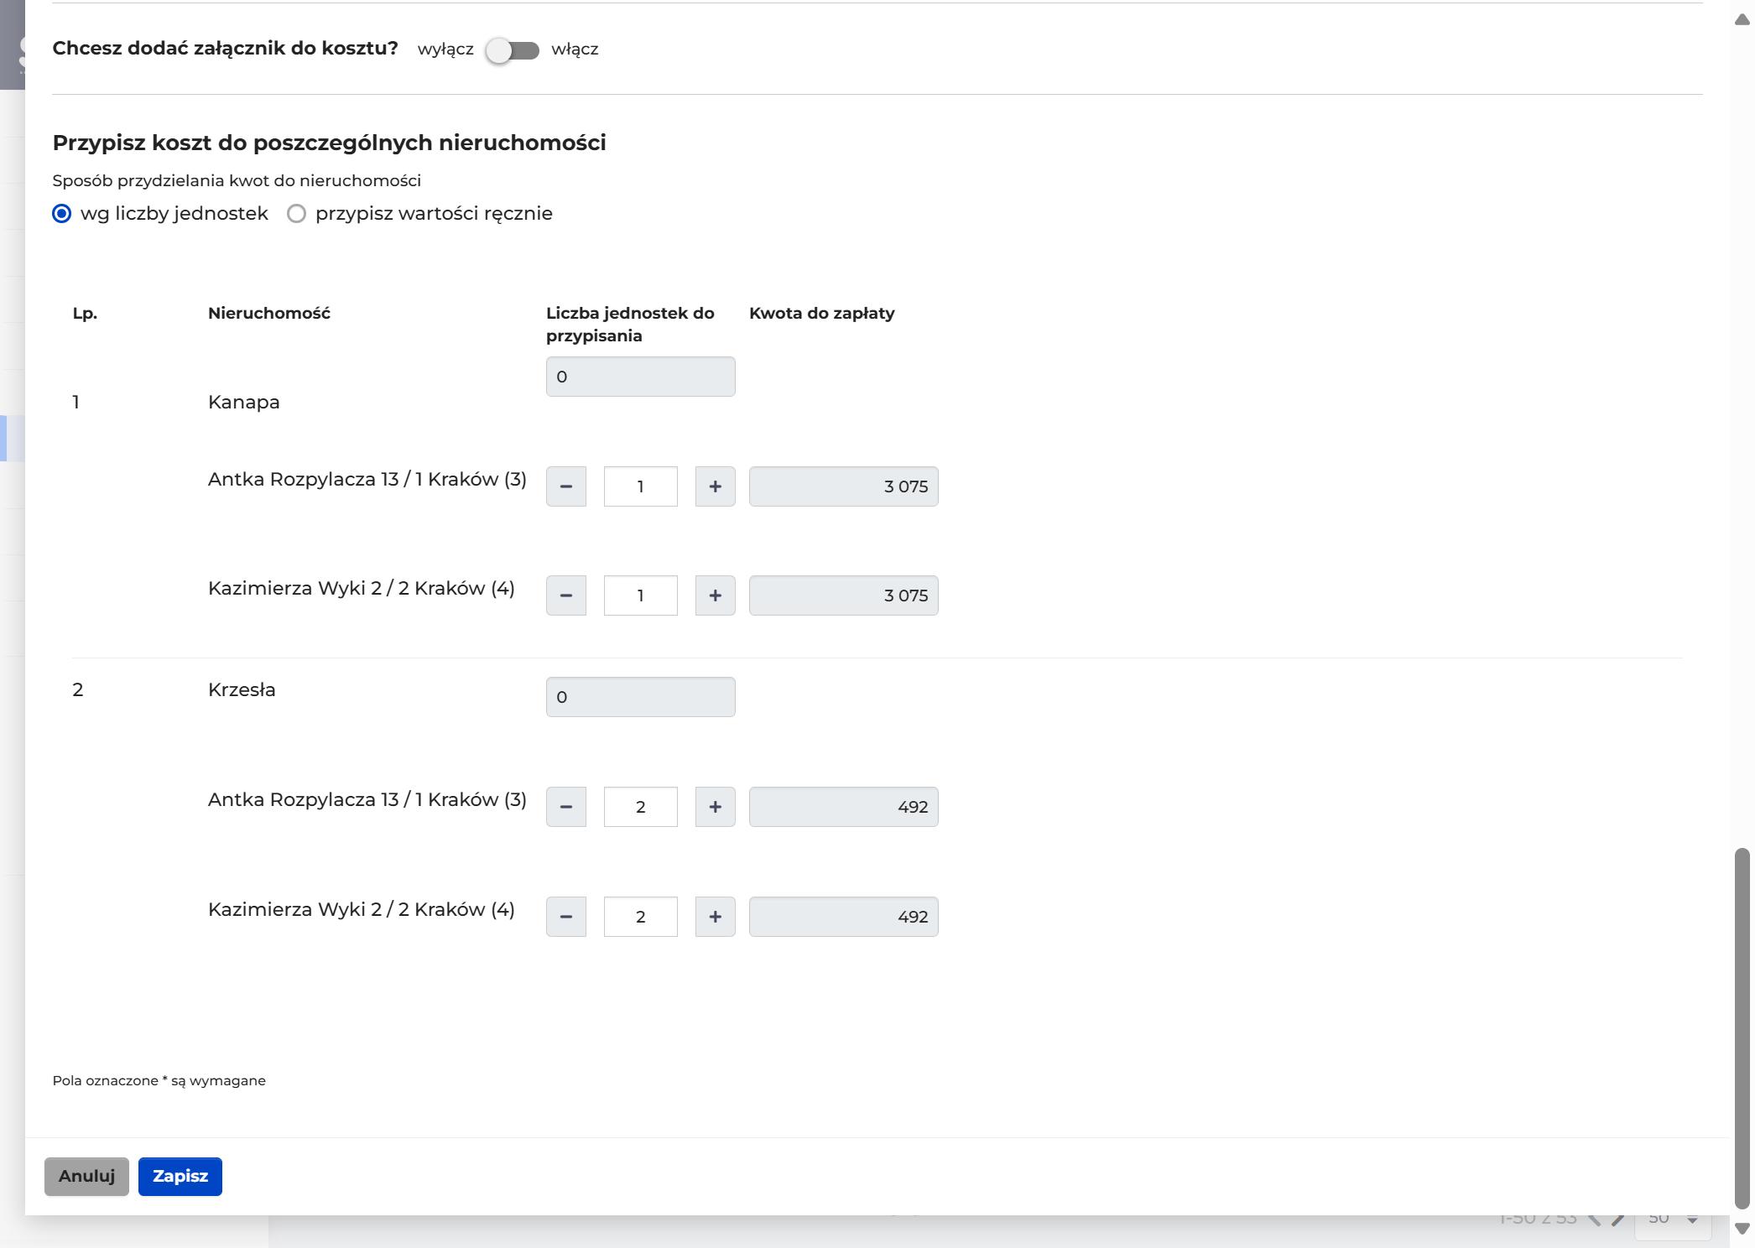
Task: Click amount 492 for Krzesła Kazimierza Wyki
Action: 844,917
